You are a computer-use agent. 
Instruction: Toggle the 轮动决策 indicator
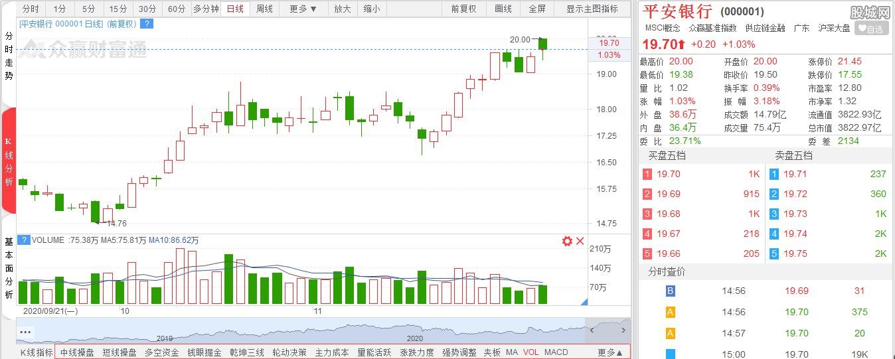point(289,352)
